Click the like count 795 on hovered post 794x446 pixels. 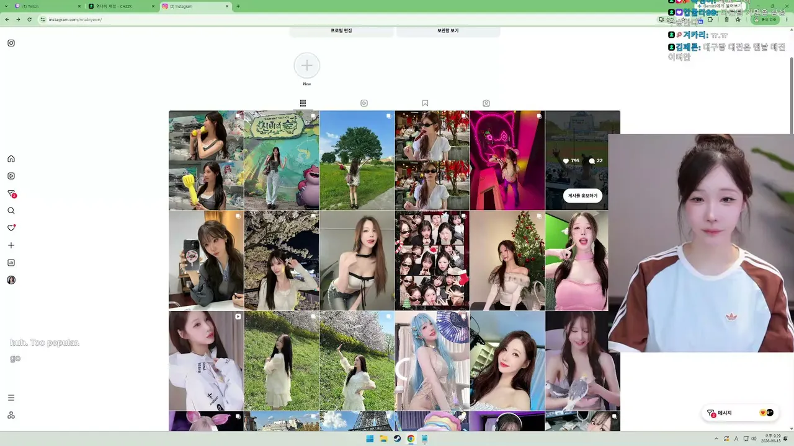[x=571, y=160]
